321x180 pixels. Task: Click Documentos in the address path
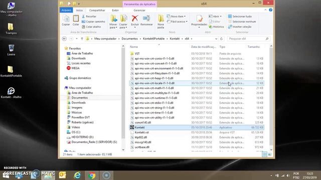(129, 38)
